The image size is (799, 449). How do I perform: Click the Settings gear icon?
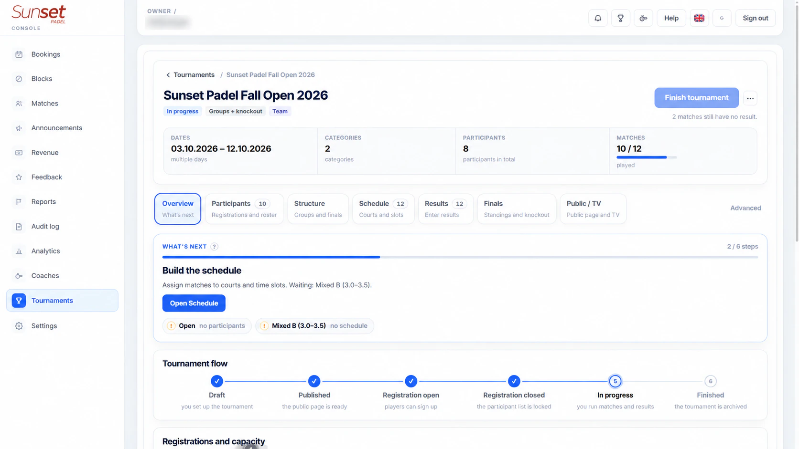19,326
